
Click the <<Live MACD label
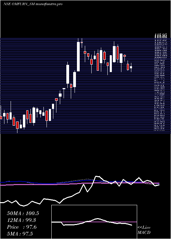[x=144, y=230]
